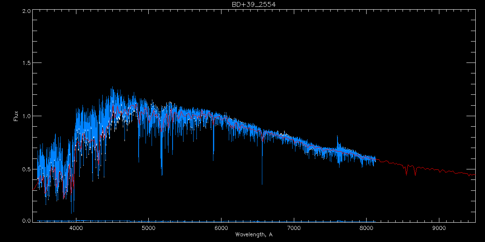Select the 6000 wavelength tick label

(x=221, y=227)
